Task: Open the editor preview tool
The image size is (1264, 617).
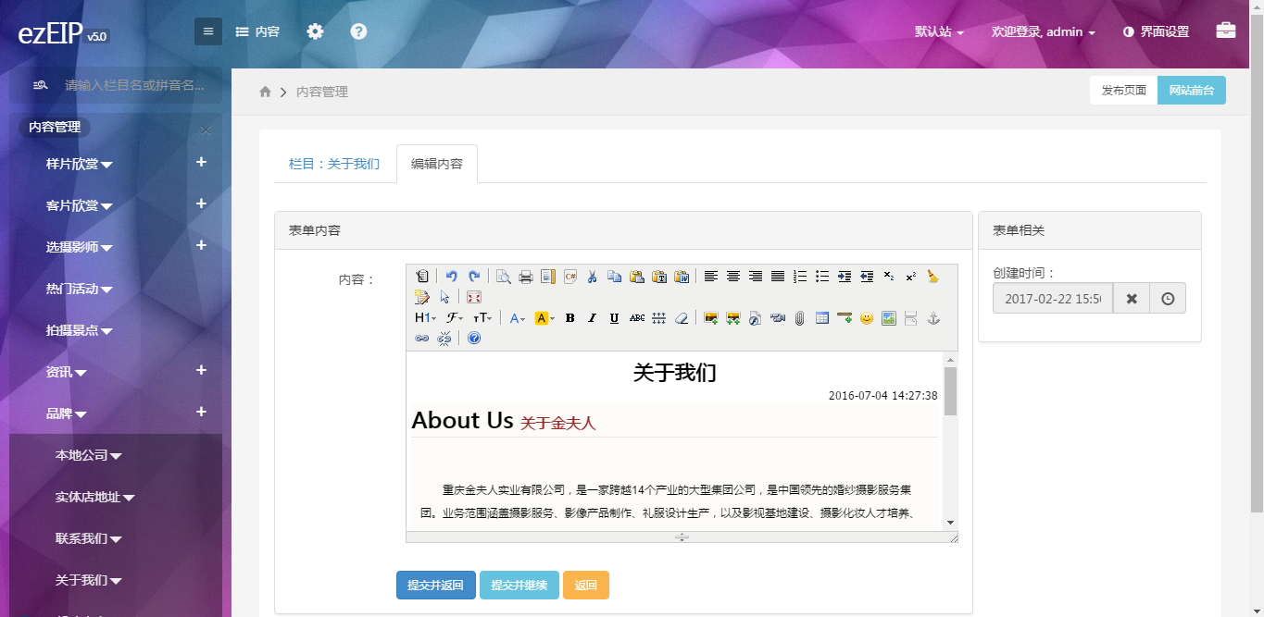Action: (x=503, y=276)
